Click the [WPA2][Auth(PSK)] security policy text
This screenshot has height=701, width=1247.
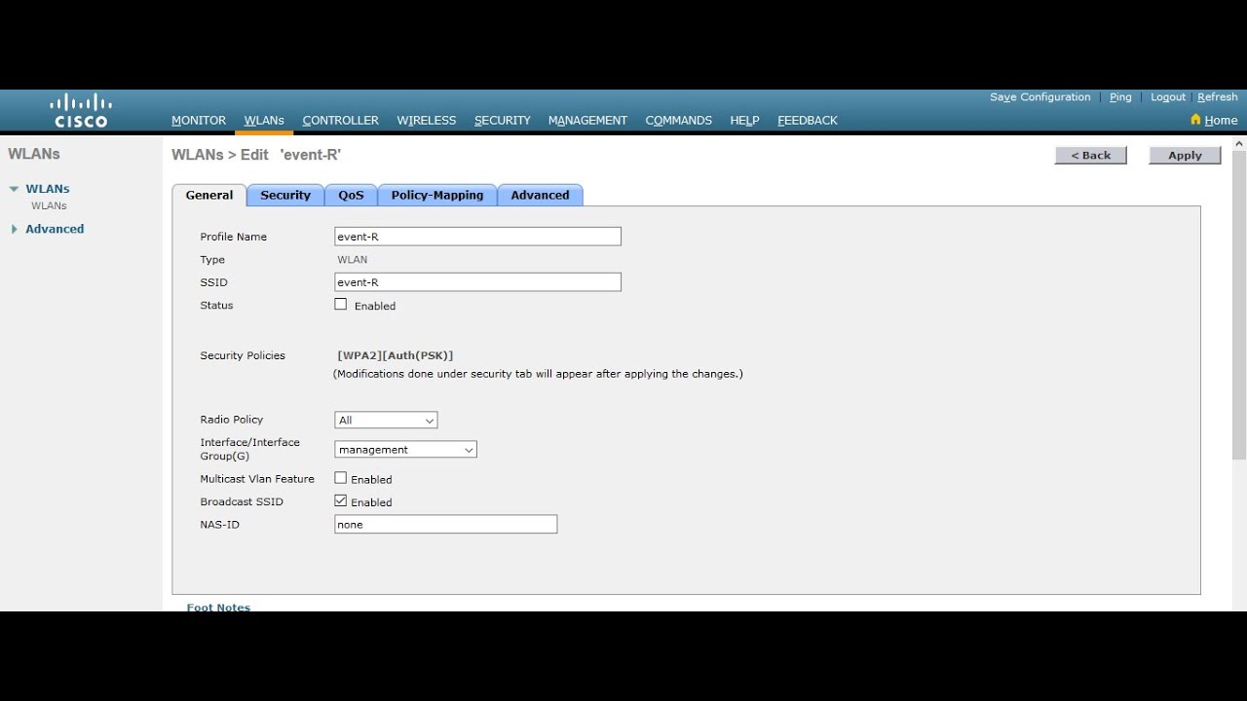396,355
